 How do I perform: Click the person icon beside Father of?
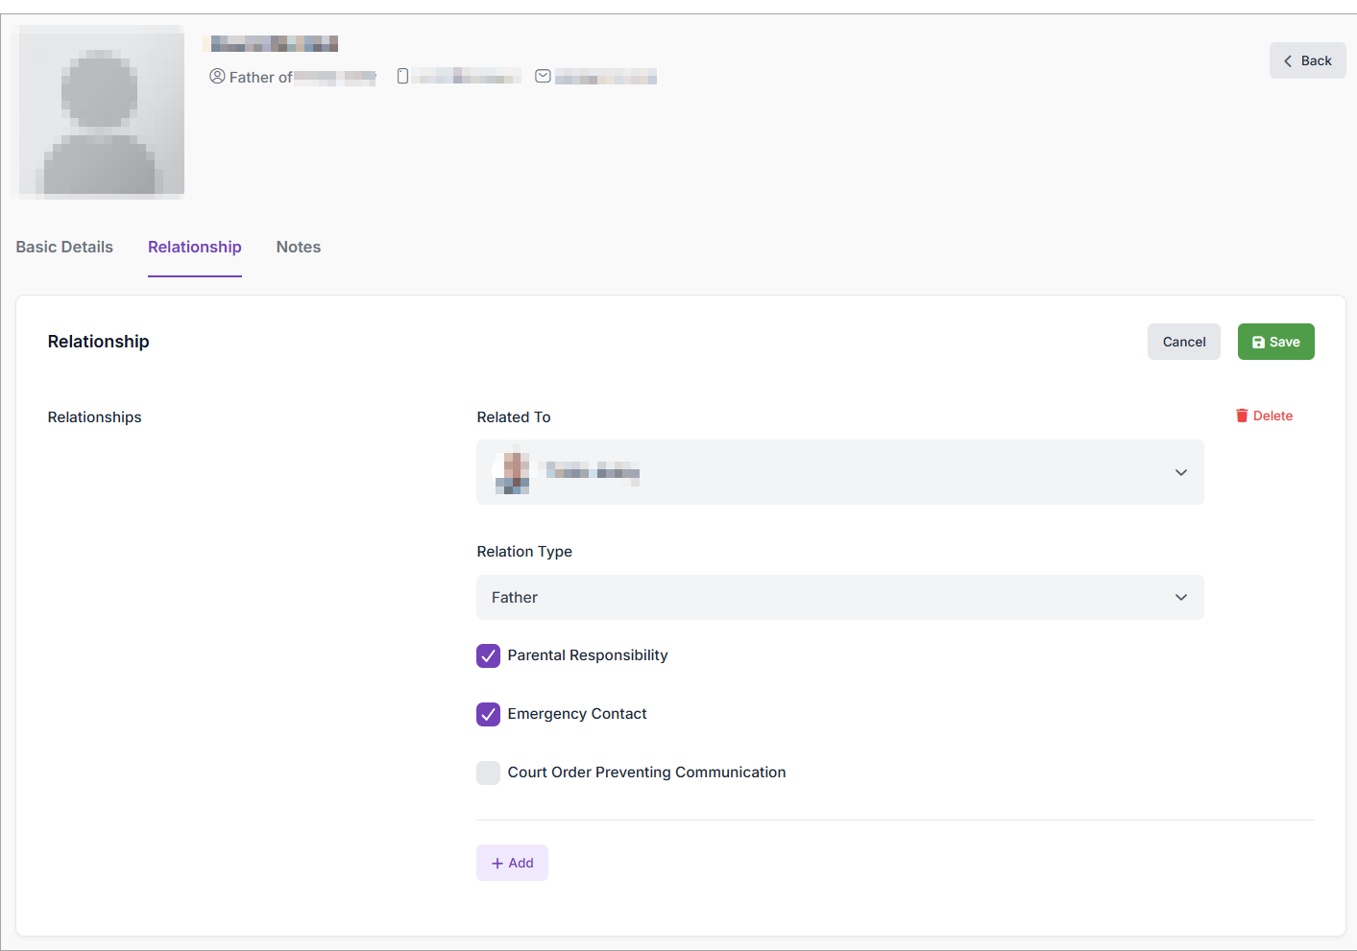217,76
